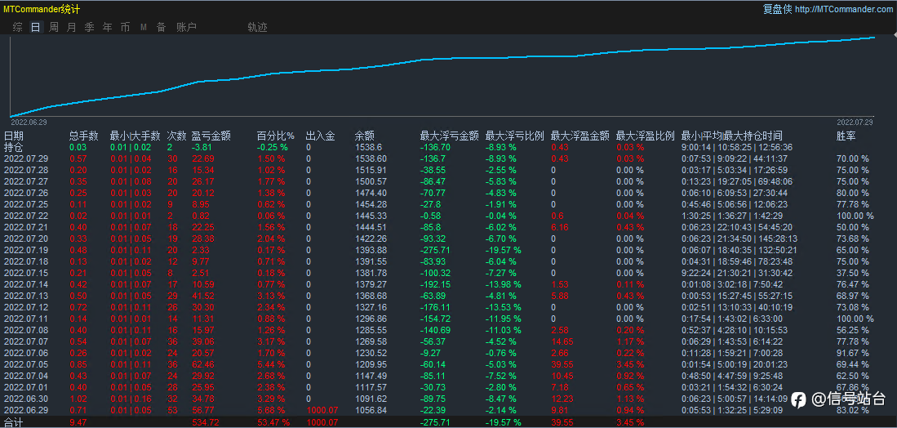Click the 余额 balance column header

[364, 136]
